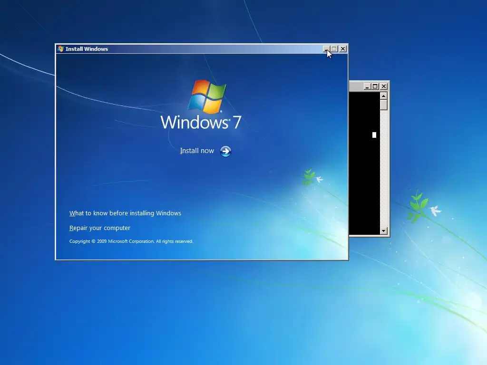Click the black console text area
The image size is (487, 365).
tap(364, 163)
